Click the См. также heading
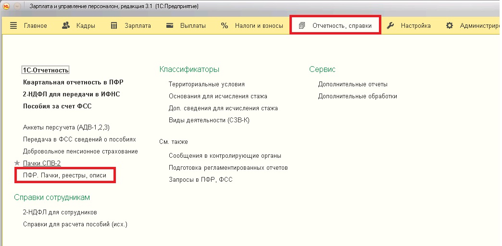The height and width of the screenshot is (246, 502). [x=174, y=142]
